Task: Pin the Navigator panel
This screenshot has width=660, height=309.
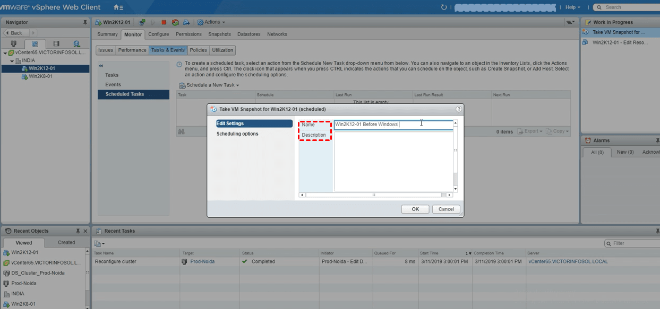Action: click(85, 22)
